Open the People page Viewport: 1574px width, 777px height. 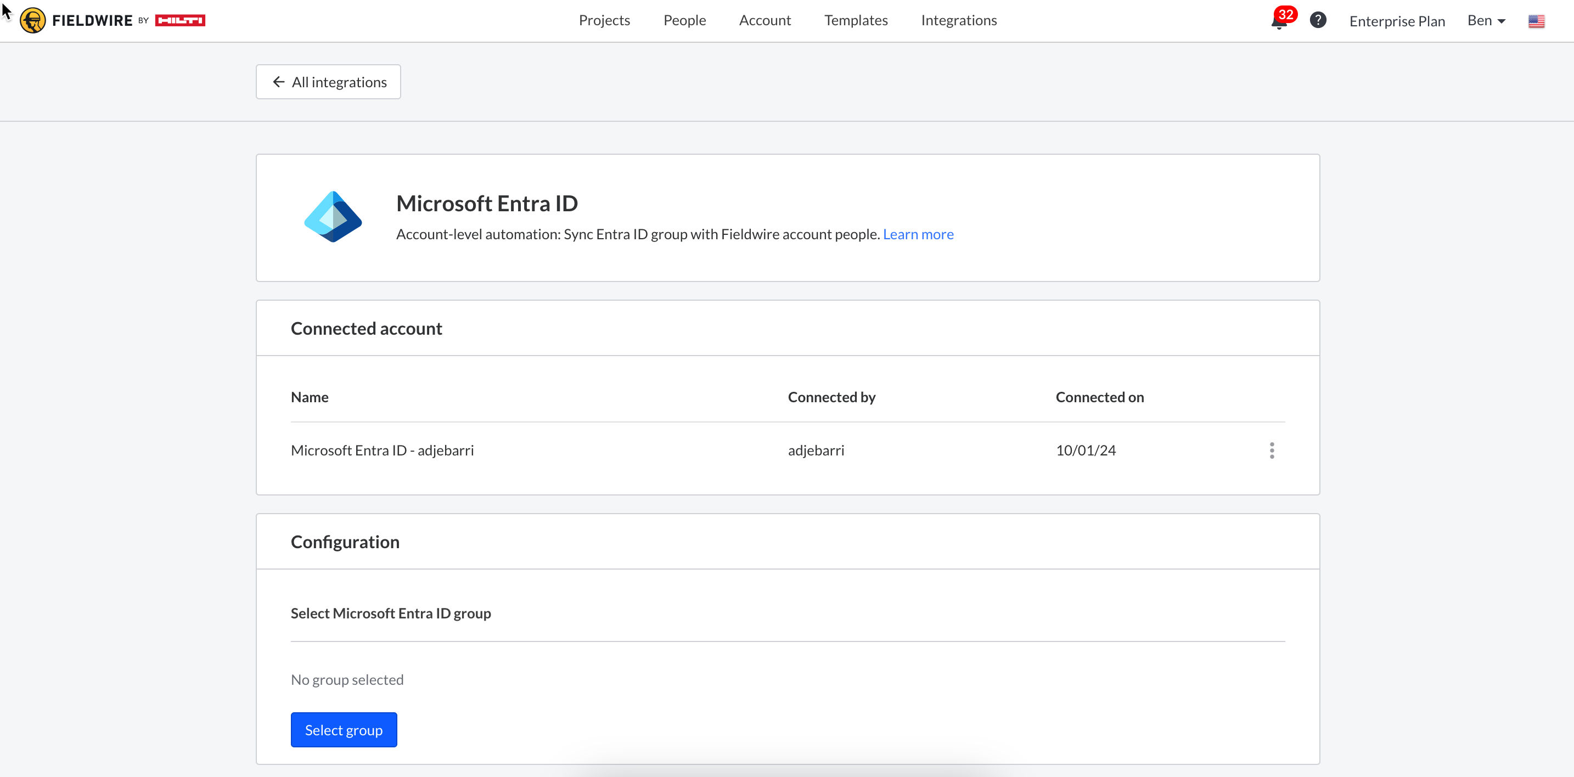(x=684, y=21)
